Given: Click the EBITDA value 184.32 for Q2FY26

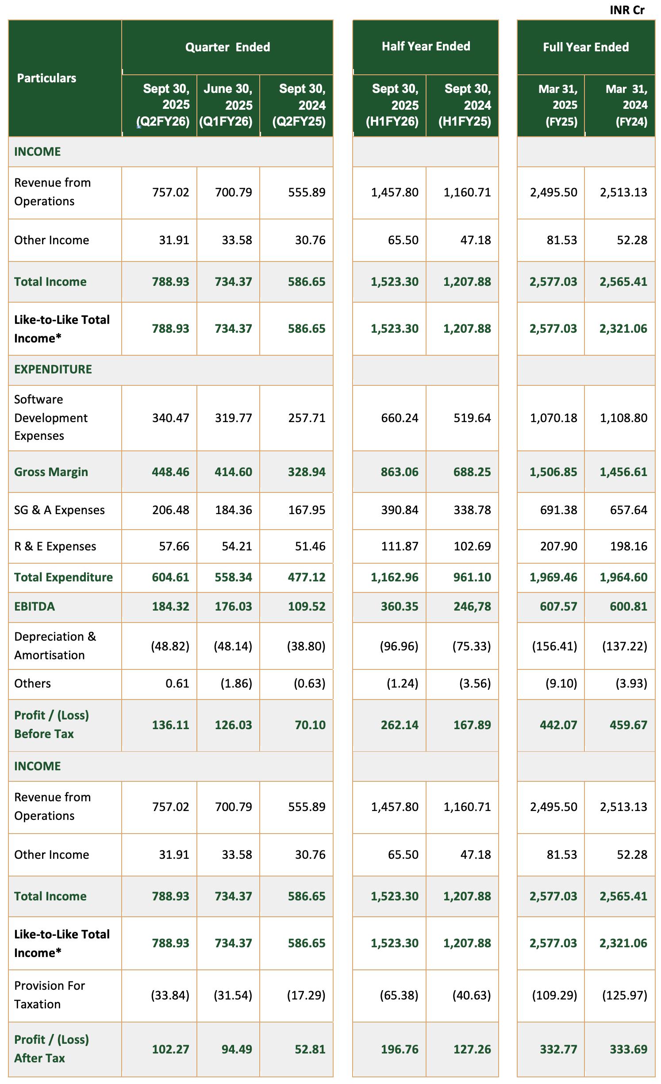Looking at the screenshot, I should click(170, 607).
